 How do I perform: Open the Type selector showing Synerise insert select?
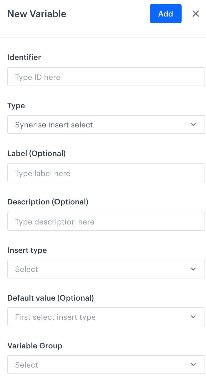point(106,124)
